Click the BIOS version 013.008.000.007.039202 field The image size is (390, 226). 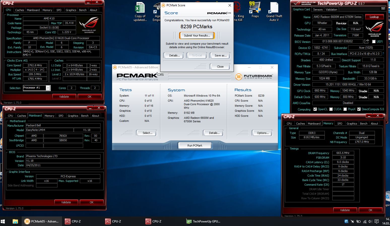click(x=337, y=41)
